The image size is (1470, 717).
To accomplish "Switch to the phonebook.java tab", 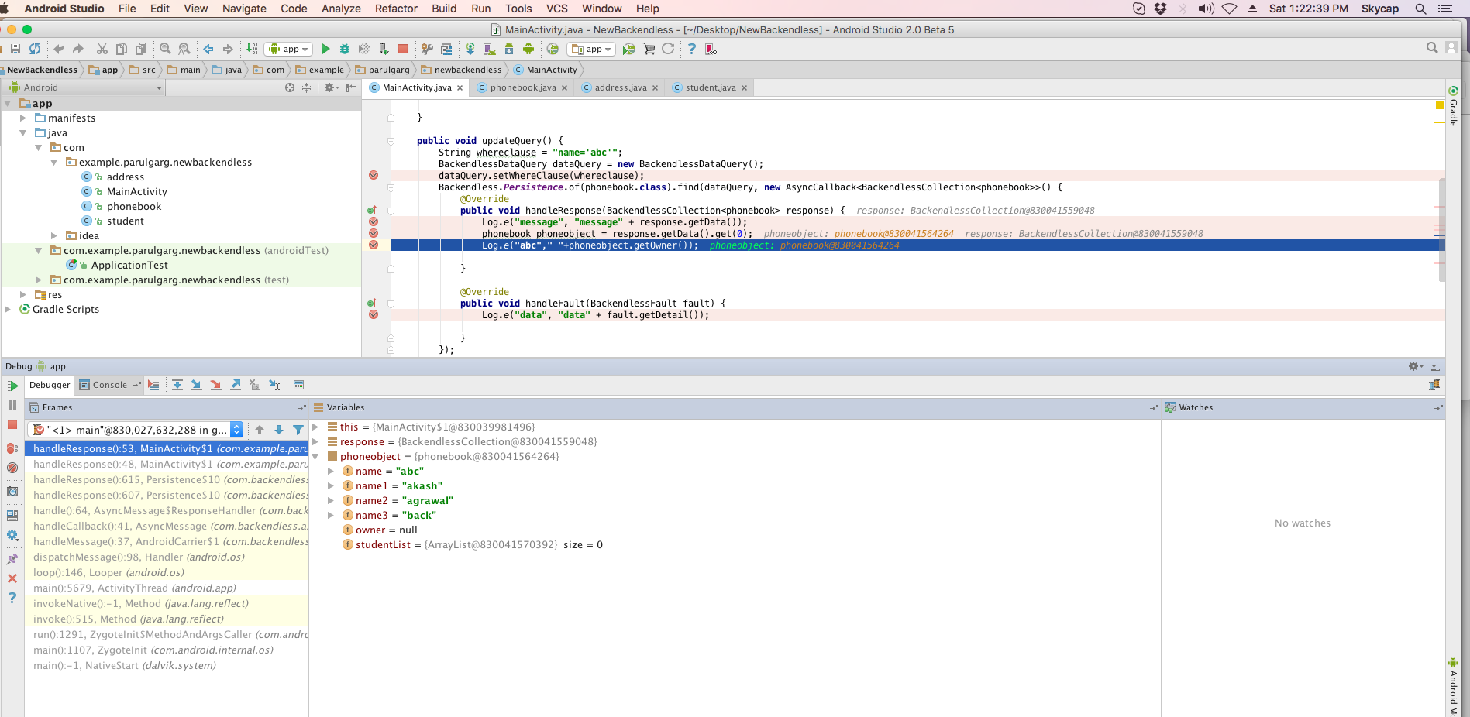I will (x=523, y=87).
